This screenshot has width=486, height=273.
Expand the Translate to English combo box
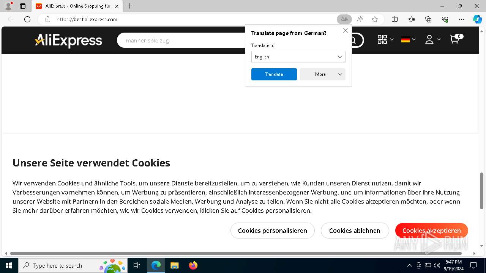(298, 57)
